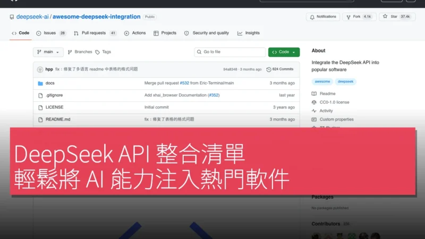View Branches list
This screenshot has height=239, width=425.
click(x=80, y=52)
